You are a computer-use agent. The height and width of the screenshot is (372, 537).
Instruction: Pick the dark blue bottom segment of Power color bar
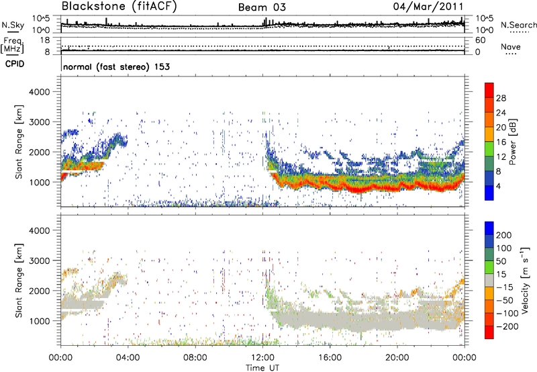[x=489, y=190]
